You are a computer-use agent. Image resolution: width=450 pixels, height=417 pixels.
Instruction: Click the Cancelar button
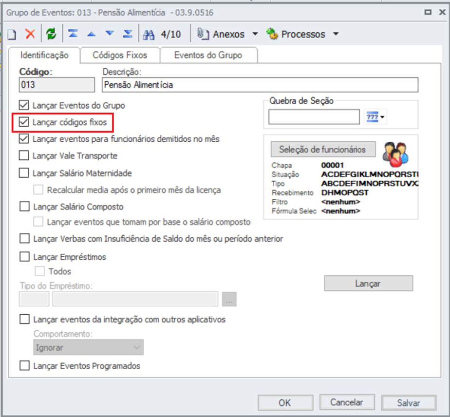click(347, 402)
